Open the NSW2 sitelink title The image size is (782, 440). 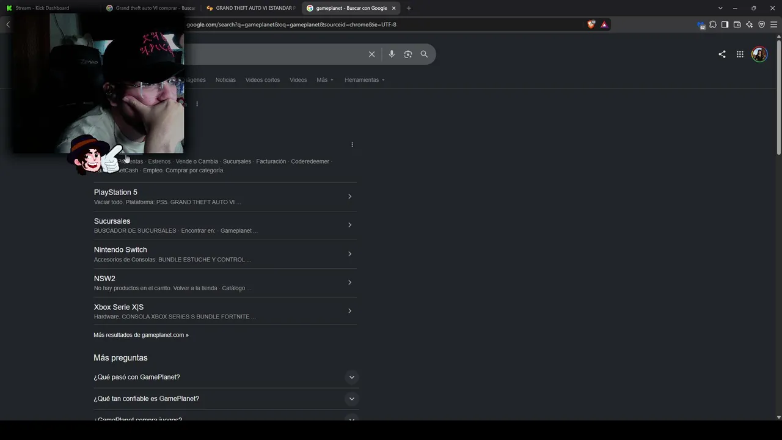click(x=104, y=279)
